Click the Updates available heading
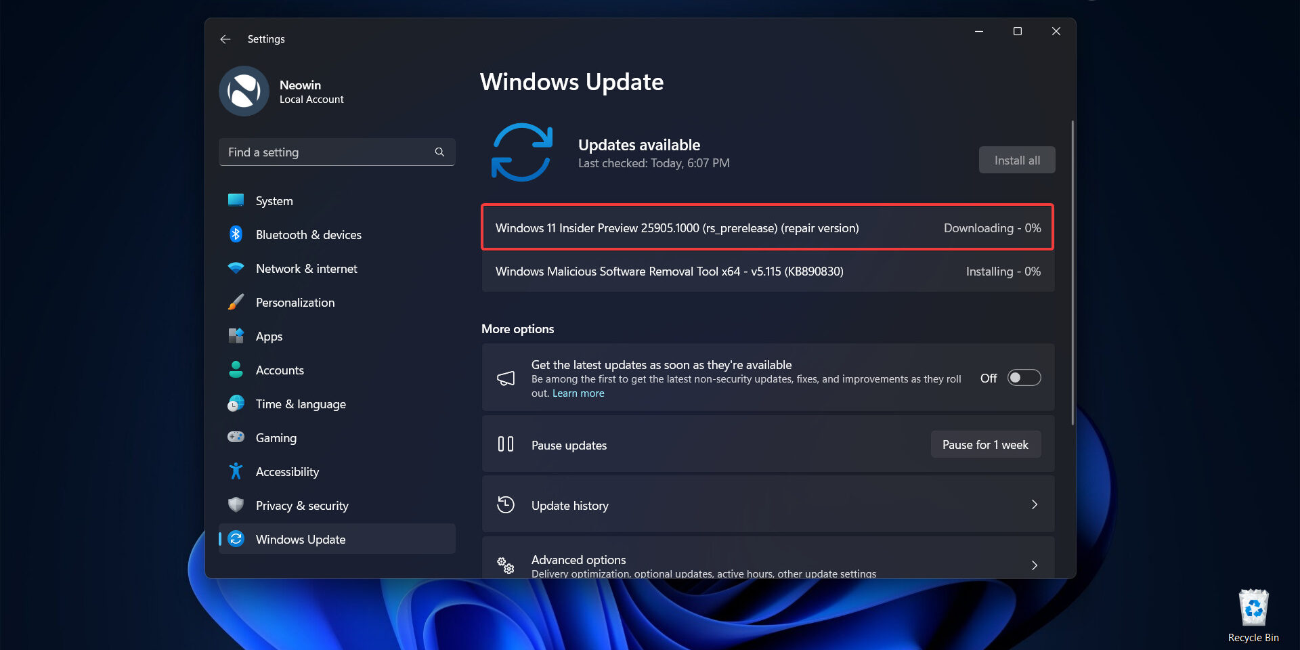The image size is (1300, 650). (x=639, y=145)
